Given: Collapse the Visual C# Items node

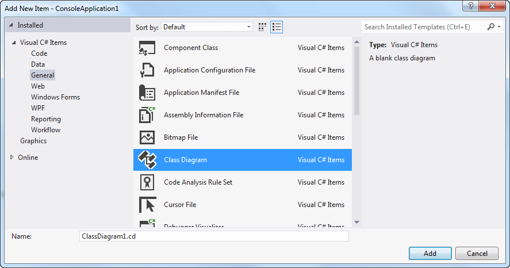Looking at the screenshot, I should point(14,43).
